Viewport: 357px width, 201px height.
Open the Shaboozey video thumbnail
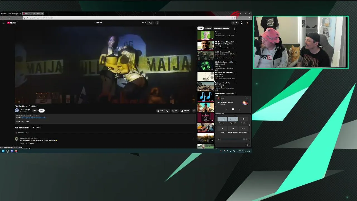tap(206, 87)
